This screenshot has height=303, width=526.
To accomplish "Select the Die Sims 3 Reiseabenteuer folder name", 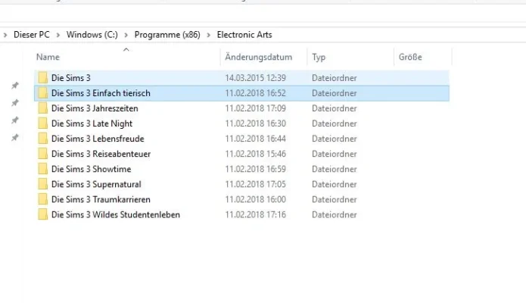I will tap(101, 154).
